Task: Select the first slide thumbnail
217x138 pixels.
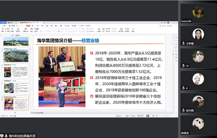Action: pos(16,41)
